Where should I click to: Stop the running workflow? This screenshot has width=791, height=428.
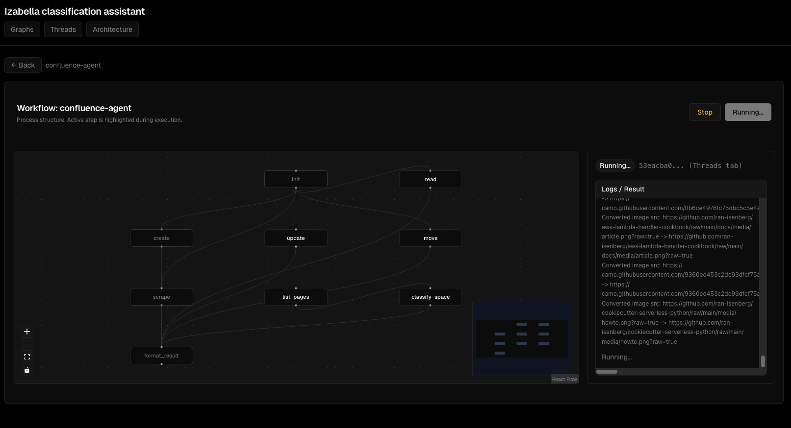pyautogui.click(x=705, y=112)
